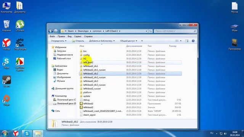Open the Корзина recycle bin icon

6,26
